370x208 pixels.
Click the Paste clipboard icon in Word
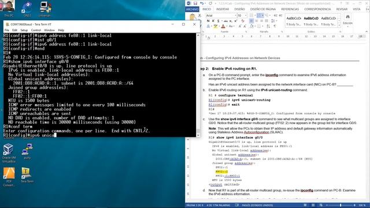(x=193, y=17)
